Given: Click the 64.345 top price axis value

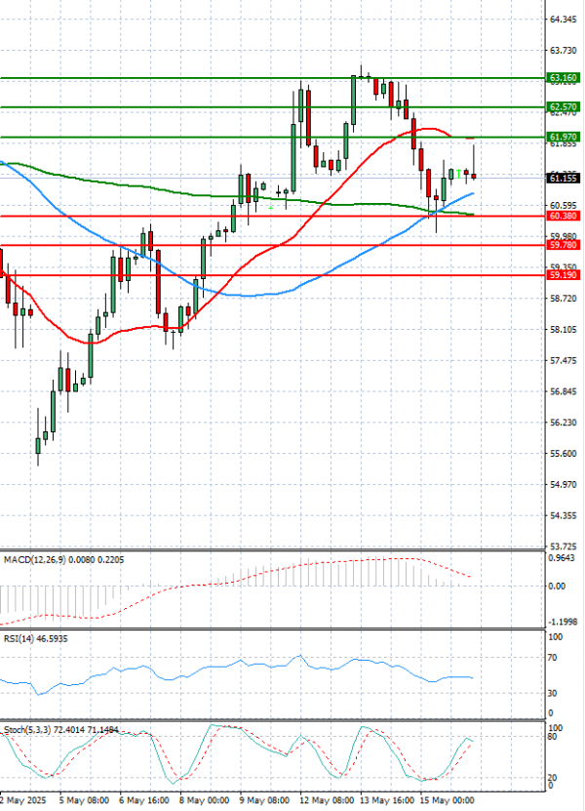Looking at the screenshot, I should coord(563,20).
